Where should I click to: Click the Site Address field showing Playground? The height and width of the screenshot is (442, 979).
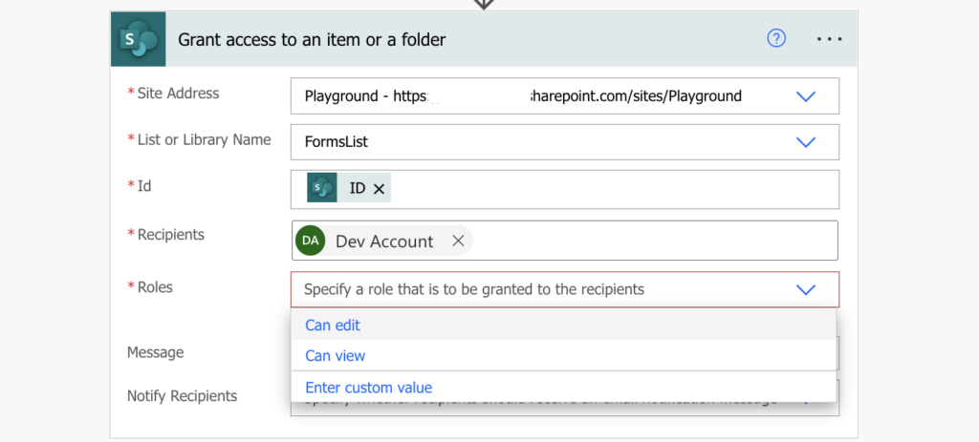565,96
